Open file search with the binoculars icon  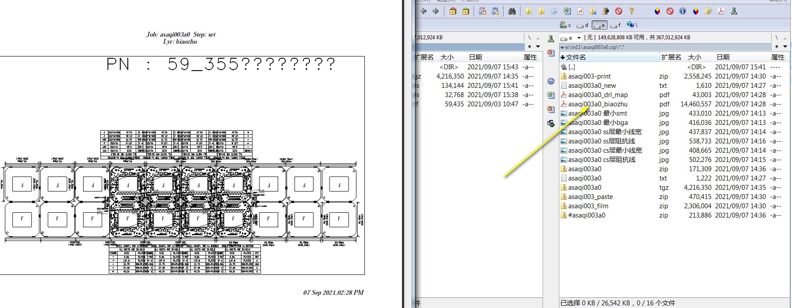(x=512, y=11)
